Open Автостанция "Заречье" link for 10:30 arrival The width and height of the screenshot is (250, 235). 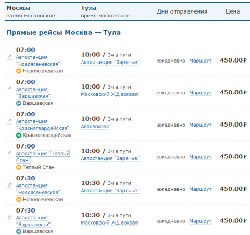[x=110, y=191]
